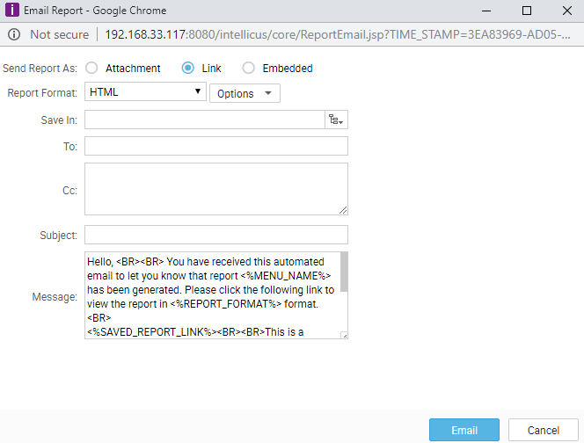Click the Report Format label
The width and height of the screenshot is (584, 443).
coord(42,92)
